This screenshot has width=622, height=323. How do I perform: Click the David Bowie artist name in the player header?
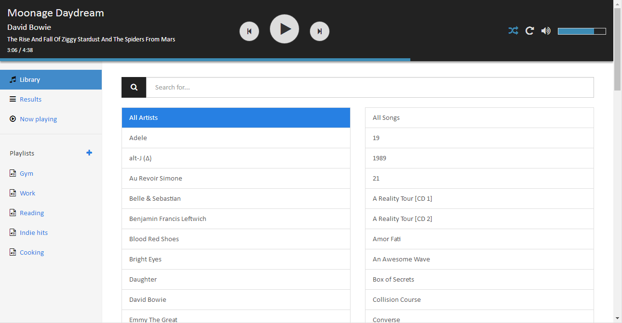[29, 27]
